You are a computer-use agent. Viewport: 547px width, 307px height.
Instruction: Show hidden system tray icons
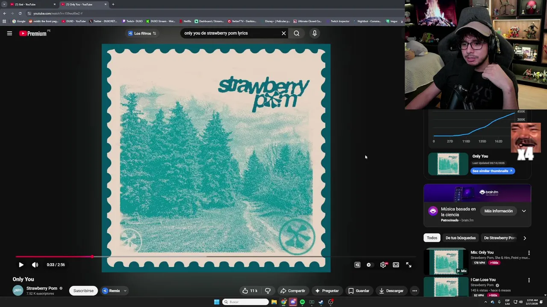tap(485, 302)
